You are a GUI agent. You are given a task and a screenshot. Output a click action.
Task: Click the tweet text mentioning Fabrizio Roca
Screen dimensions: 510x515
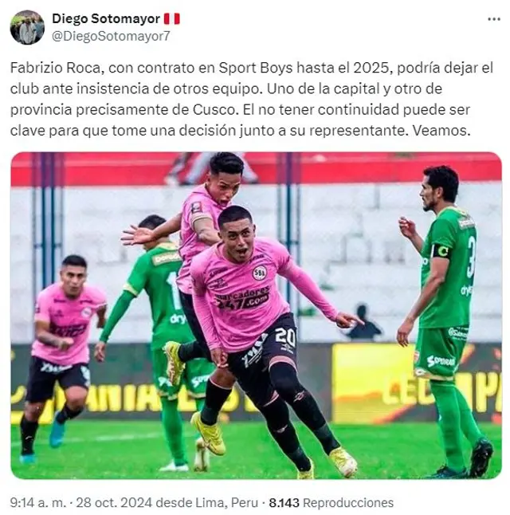click(252, 99)
